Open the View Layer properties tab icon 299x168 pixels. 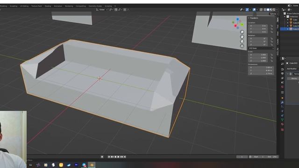[282, 78]
